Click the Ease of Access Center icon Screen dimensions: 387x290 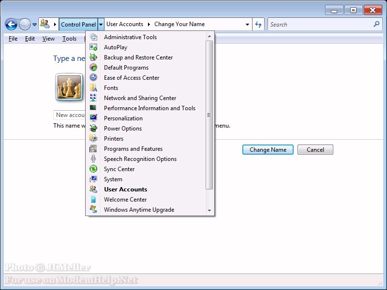coord(93,77)
